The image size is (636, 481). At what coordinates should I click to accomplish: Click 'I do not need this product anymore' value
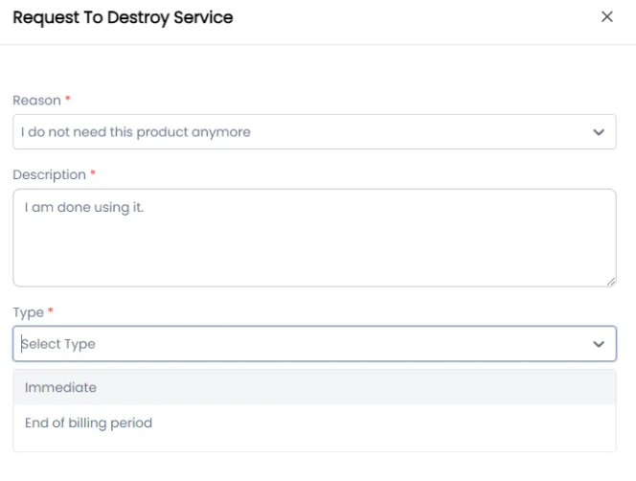point(135,132)
